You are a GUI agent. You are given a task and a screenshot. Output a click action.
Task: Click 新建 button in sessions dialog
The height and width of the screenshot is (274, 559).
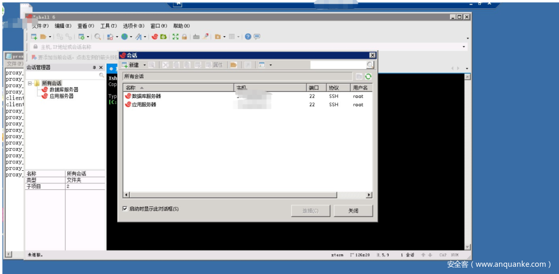[x=130, y=65]
